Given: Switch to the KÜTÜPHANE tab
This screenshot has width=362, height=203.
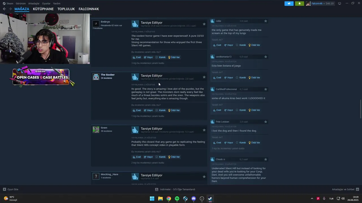Looking at the screenshot, I should click(x=43, y=9).
